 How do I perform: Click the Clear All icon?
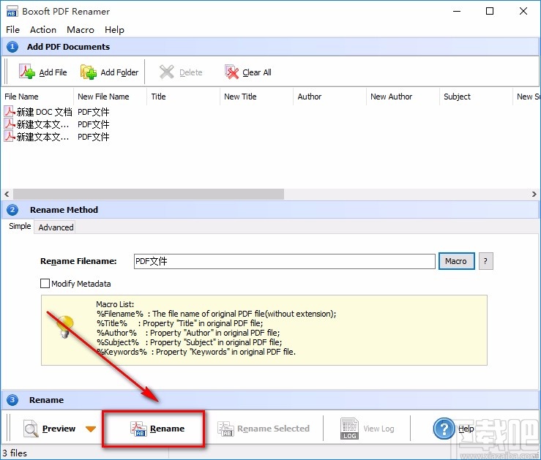pos(232,72)
